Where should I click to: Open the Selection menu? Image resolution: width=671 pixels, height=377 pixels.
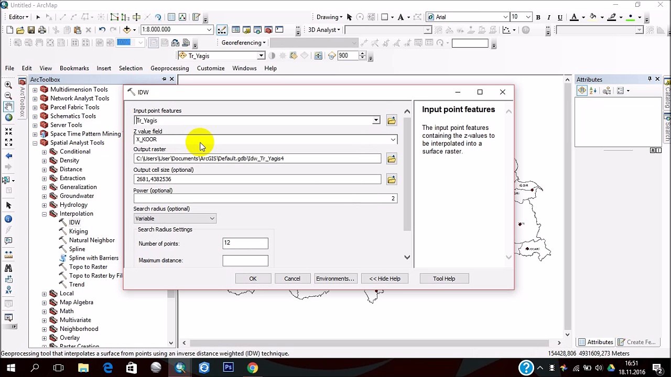point(131,68)
